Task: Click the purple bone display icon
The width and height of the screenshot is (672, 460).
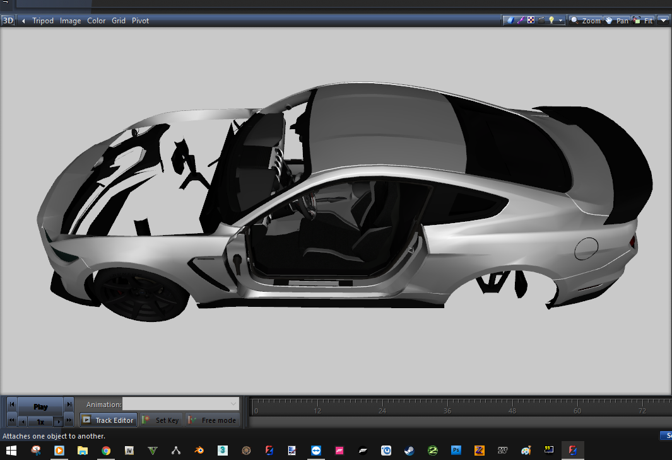Action: pos(521,20)
